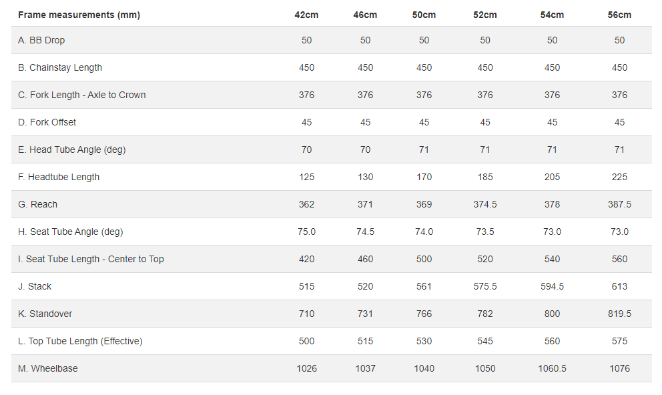Select the 54cm size column header
The image size is (662, 395).
[552, 15]
